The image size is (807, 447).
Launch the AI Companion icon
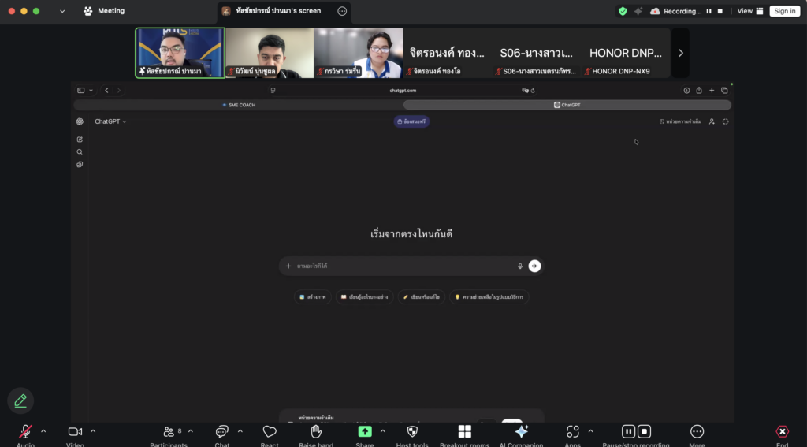[x=521, y=431]
